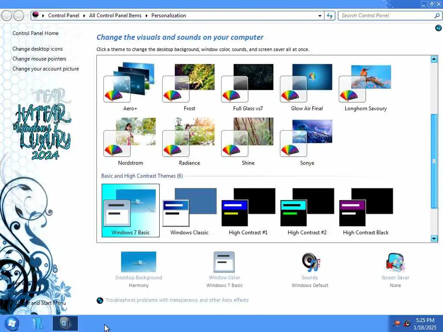Open the Desktop Background settings icon
The image size is (443, 332).
coord(138,262)
